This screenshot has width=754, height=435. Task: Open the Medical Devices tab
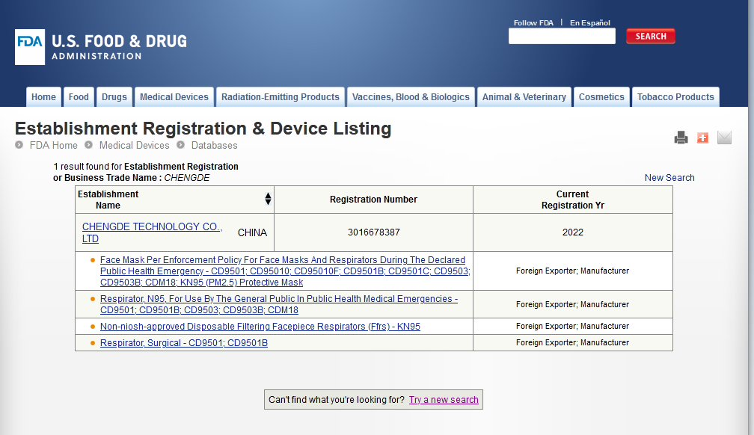coord(174,96)
